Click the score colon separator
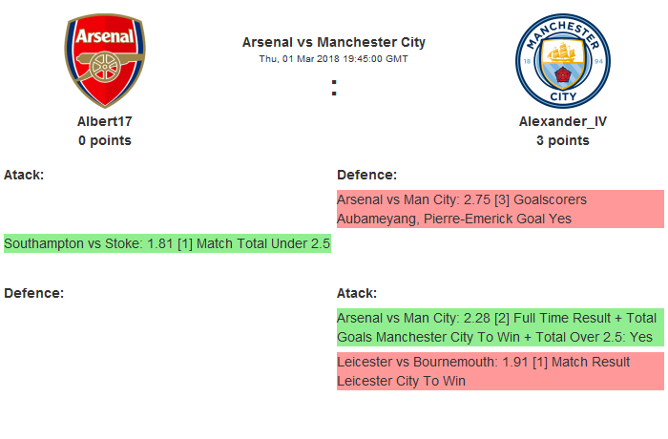This screenshot has height=439, width=668. tap(334, 88)
